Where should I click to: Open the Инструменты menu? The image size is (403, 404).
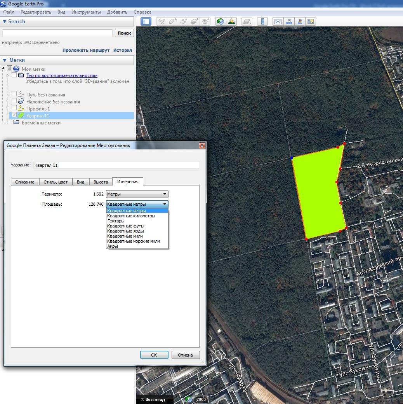coord(86,12)
